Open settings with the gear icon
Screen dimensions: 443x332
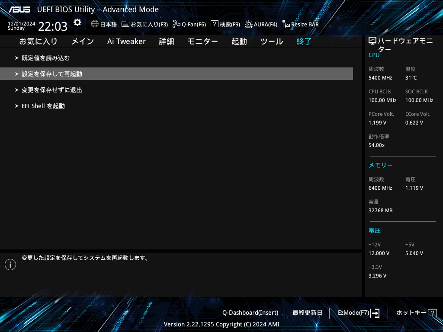point(77,22)
